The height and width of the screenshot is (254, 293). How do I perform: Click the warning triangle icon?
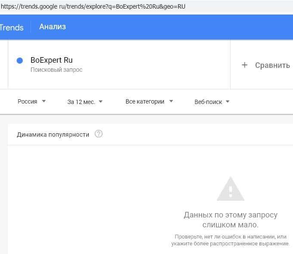[230, 190]
